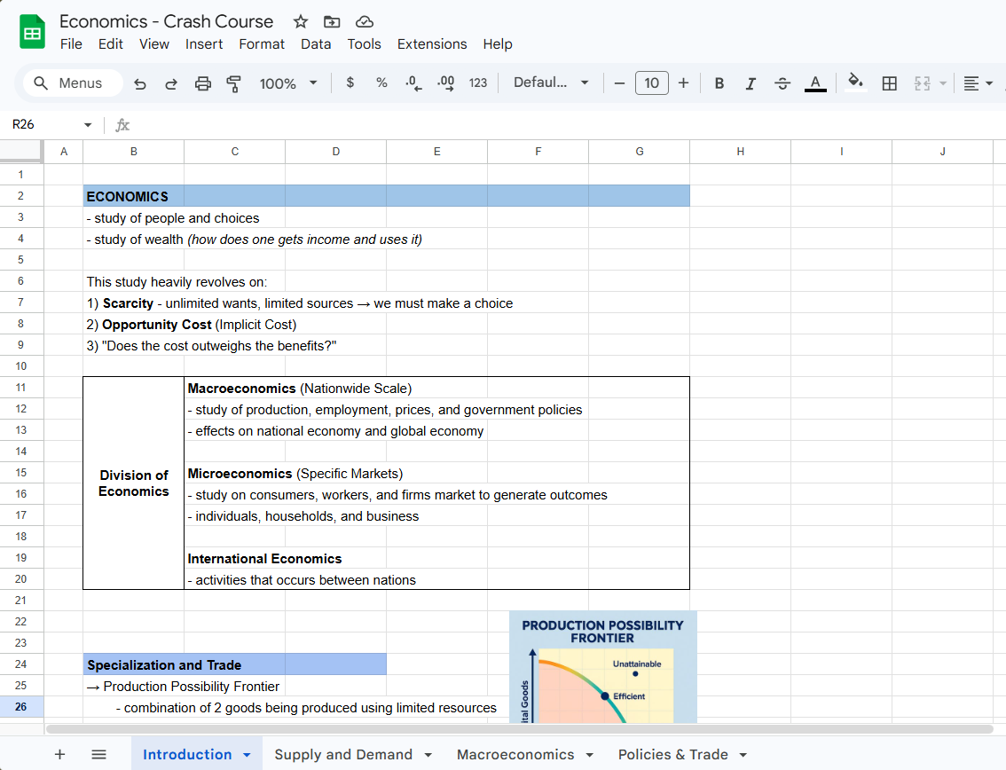Open the Extensions menu

tap(432, 44)
